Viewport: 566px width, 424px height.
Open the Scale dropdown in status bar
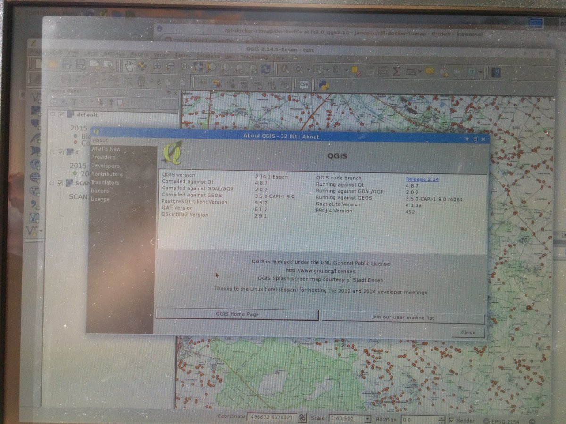(x=367, y=419)
